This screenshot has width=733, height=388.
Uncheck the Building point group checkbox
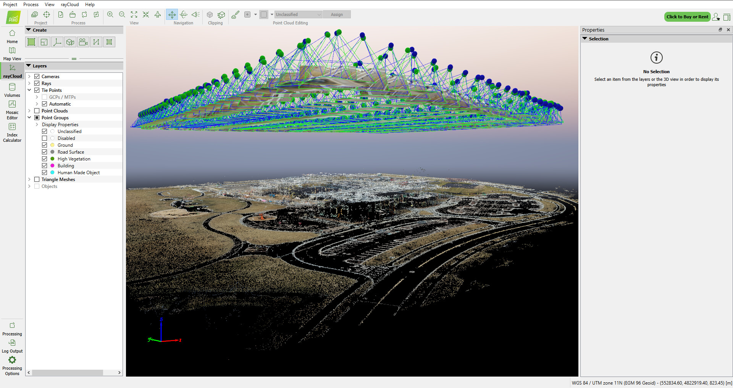tap(45, 166)
